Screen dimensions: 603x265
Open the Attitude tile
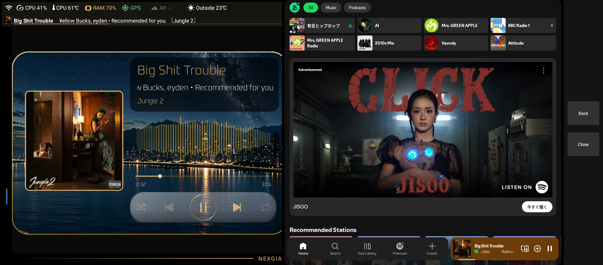pyautogui.click(x=523, y=43)
